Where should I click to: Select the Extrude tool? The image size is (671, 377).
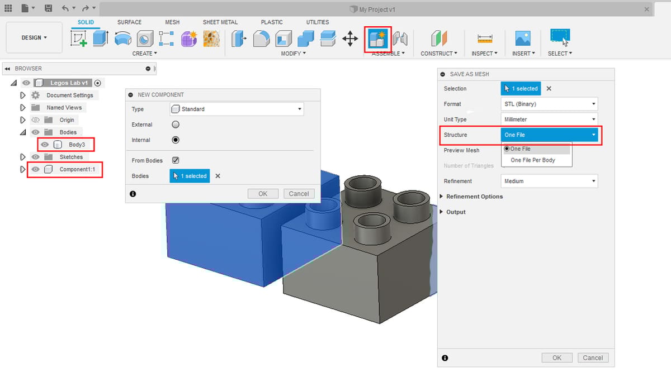[101, 39]
